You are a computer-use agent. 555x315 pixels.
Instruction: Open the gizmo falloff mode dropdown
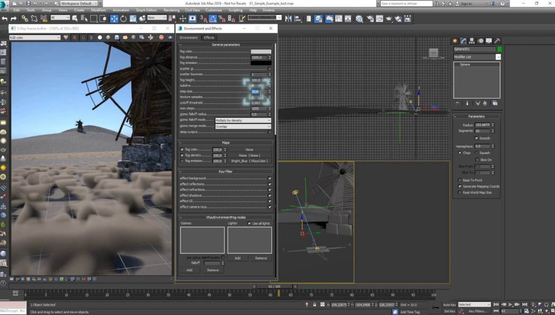coord(243,120)
